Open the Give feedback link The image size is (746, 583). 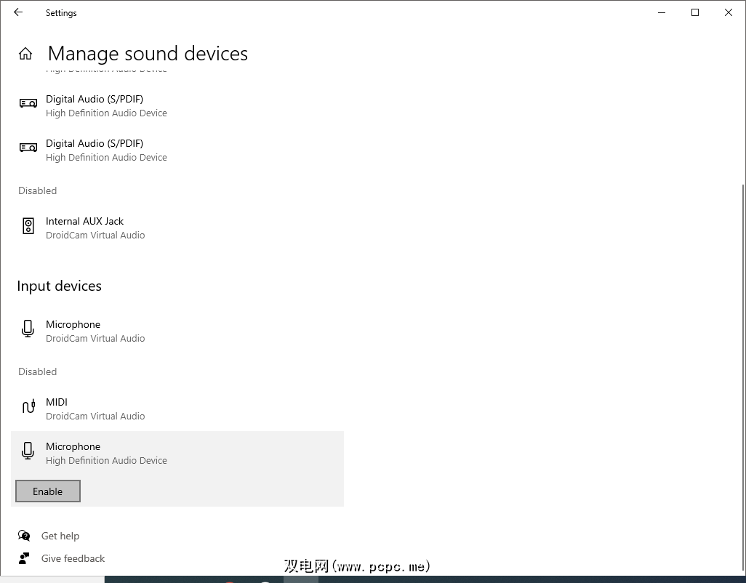point(73,558)
